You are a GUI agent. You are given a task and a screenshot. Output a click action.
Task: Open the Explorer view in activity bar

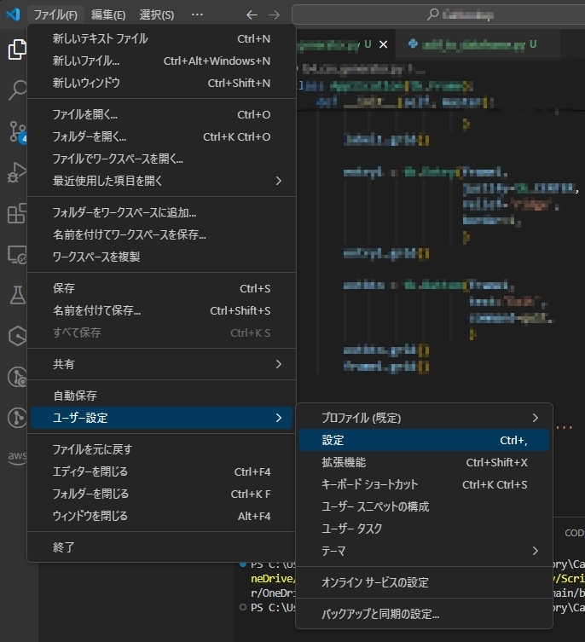click(16, 50)
